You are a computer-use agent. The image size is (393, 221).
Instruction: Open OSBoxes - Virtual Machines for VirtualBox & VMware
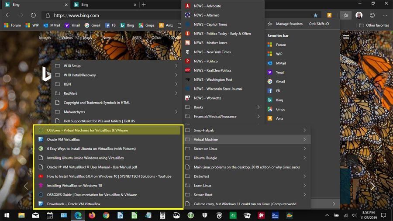[108, 130]
